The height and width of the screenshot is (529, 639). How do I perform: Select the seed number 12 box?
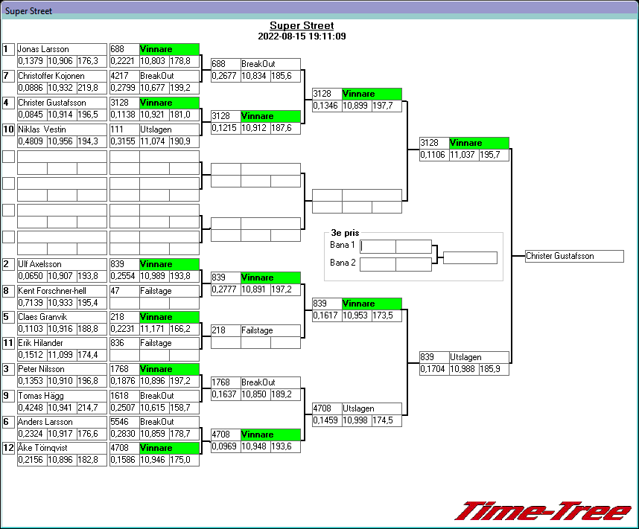9,448
